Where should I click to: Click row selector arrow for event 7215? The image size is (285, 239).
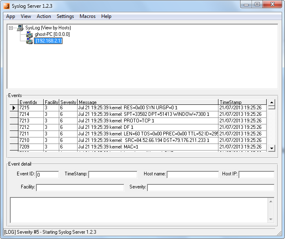coord(14,108)
